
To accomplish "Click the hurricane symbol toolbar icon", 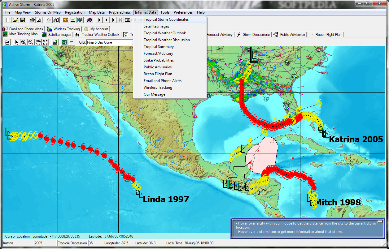I will (49, 20).
